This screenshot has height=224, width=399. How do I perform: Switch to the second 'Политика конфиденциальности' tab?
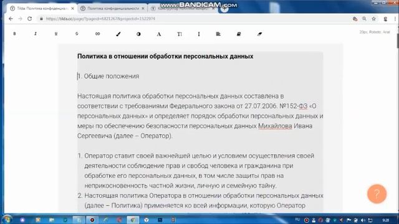coord(112,8)
